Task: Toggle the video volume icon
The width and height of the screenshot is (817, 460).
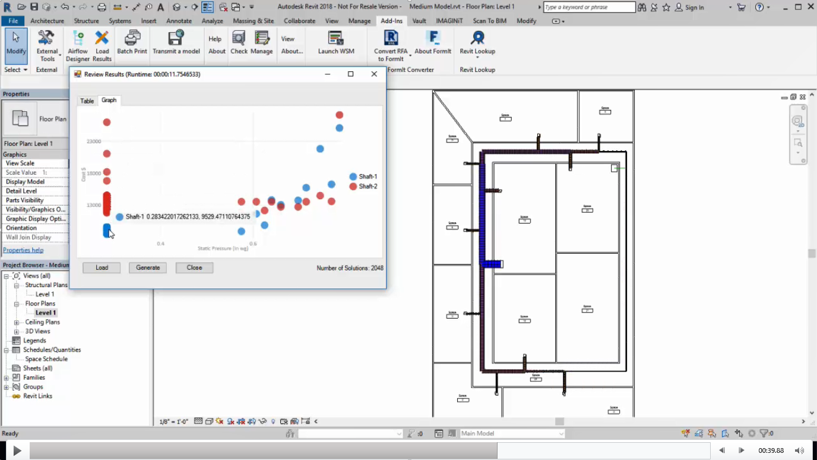Action: [x=800, y=450]
